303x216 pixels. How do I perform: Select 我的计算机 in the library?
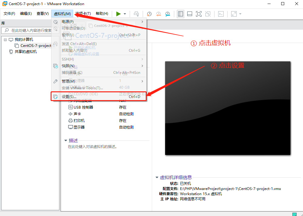tap(24, 40)
